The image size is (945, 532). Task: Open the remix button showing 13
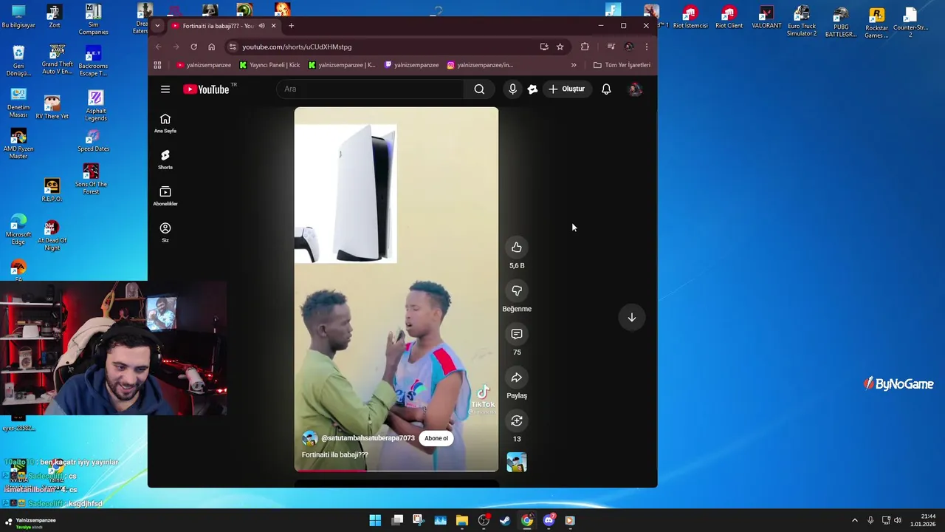[x=517, y=420]
